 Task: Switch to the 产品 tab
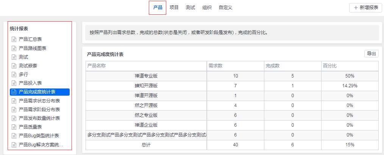click(158, 8)
